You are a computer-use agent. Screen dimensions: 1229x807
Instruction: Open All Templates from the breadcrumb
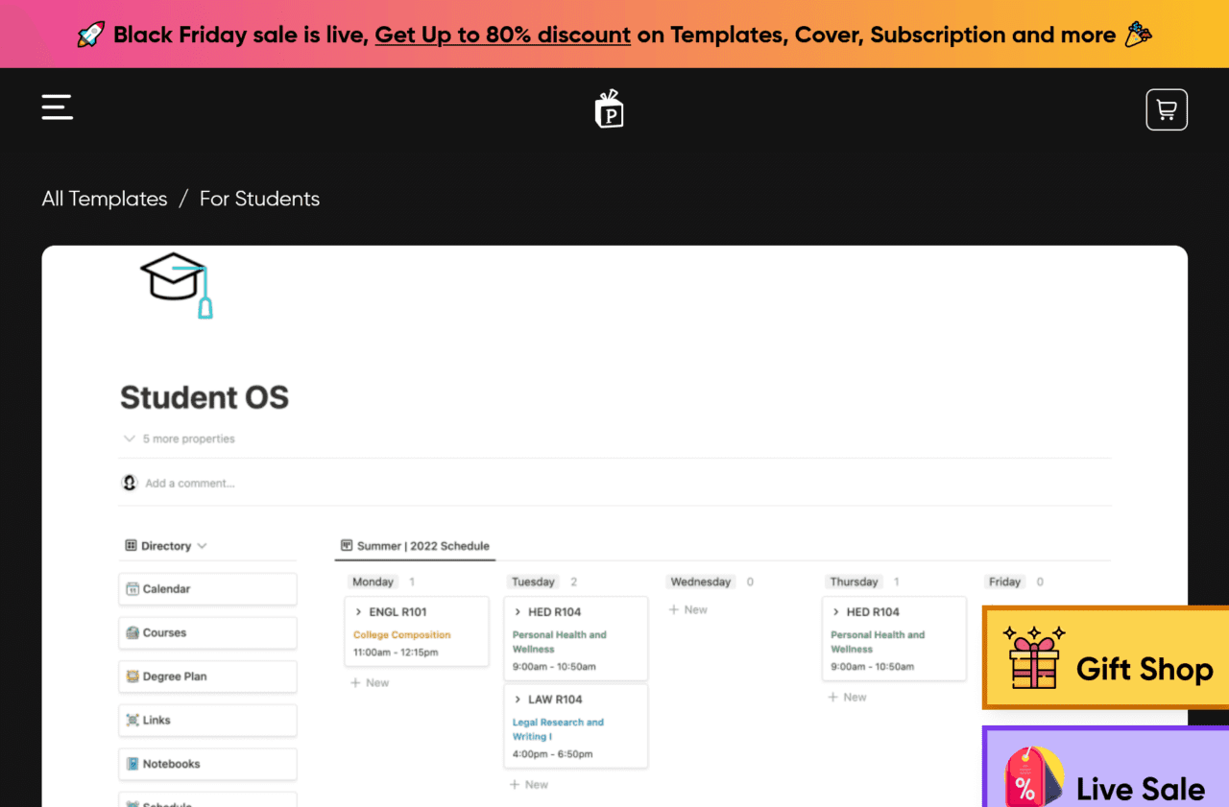point(104,199)
